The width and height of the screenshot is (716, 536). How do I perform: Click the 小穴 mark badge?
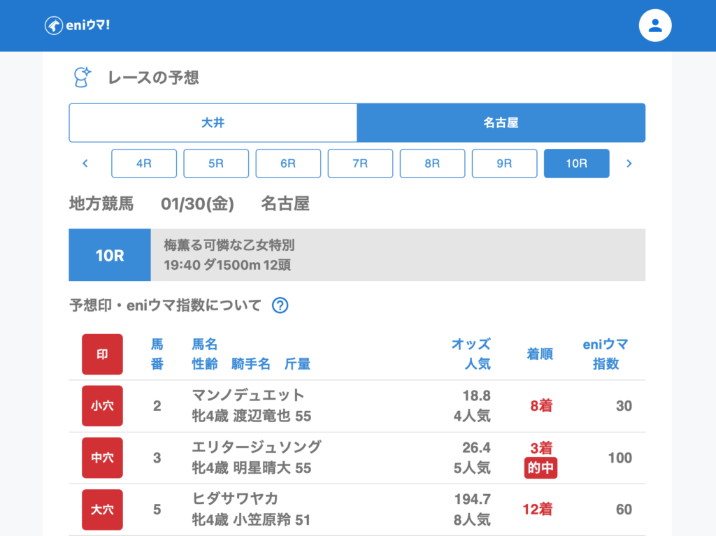(x=102, y=406)
